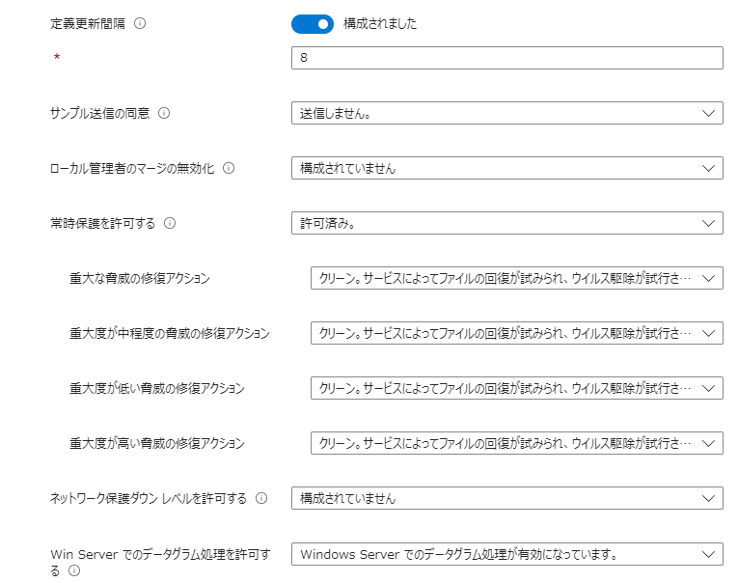The width and height of the screenshot is (738, 583).
Task: Click the update interval field containing 8
Action: [506, 58]
